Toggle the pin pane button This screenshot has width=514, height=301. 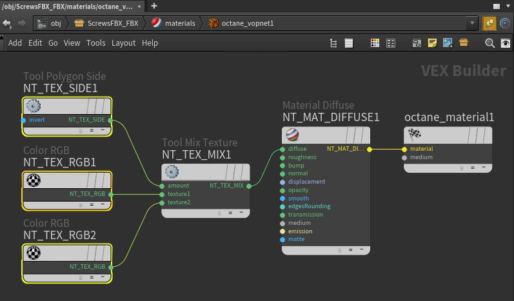[490, 23]
